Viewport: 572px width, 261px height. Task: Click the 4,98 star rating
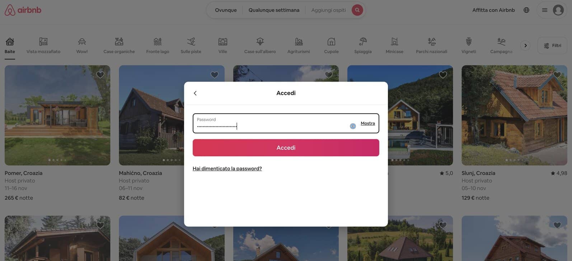tap(559, 173)
